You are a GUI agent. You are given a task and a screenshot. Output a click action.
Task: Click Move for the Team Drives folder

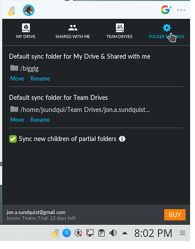point(17,120)
